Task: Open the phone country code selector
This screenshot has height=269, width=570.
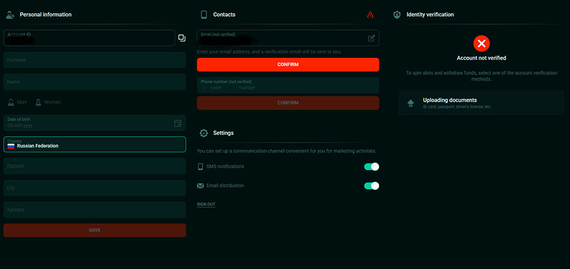Action: click(211, 87)
